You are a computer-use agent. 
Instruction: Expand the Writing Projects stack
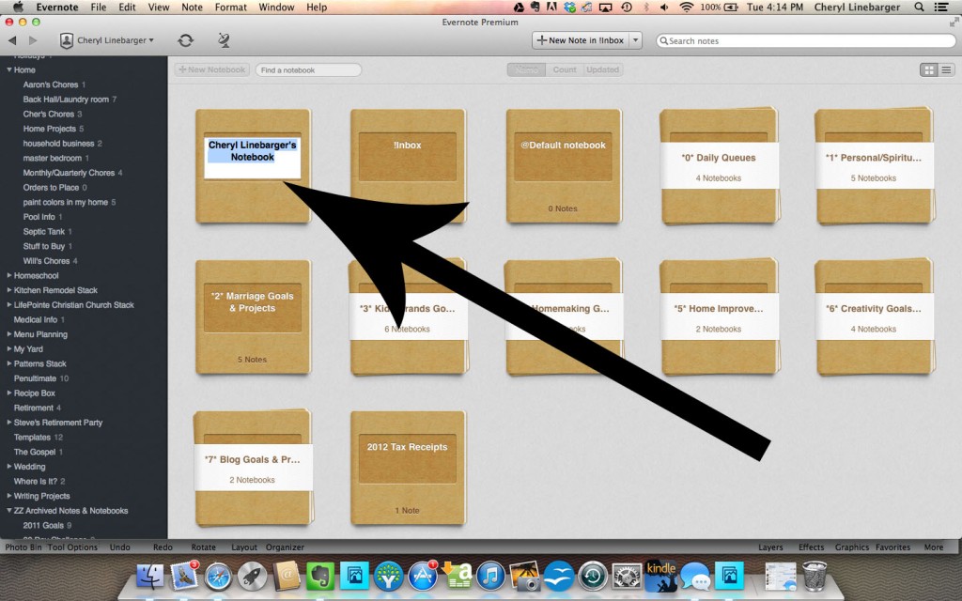[x=9, y=496]
